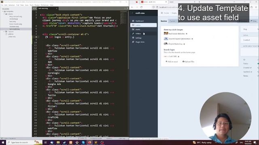
Task: Open Assets in the Craft CMS sidebar
Action: (x=143, y=29)
